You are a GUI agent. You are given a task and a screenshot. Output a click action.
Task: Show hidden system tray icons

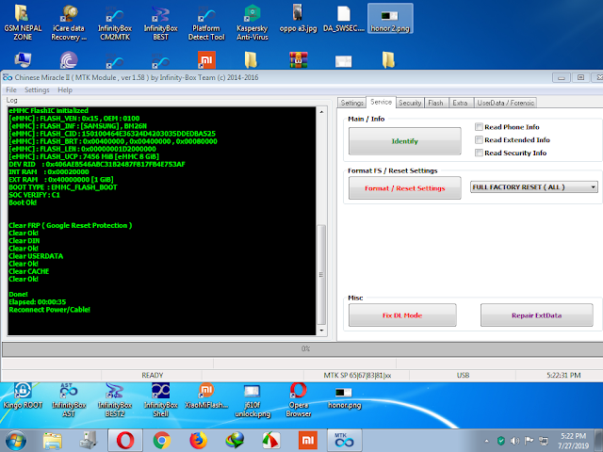[x=486, y=441]
